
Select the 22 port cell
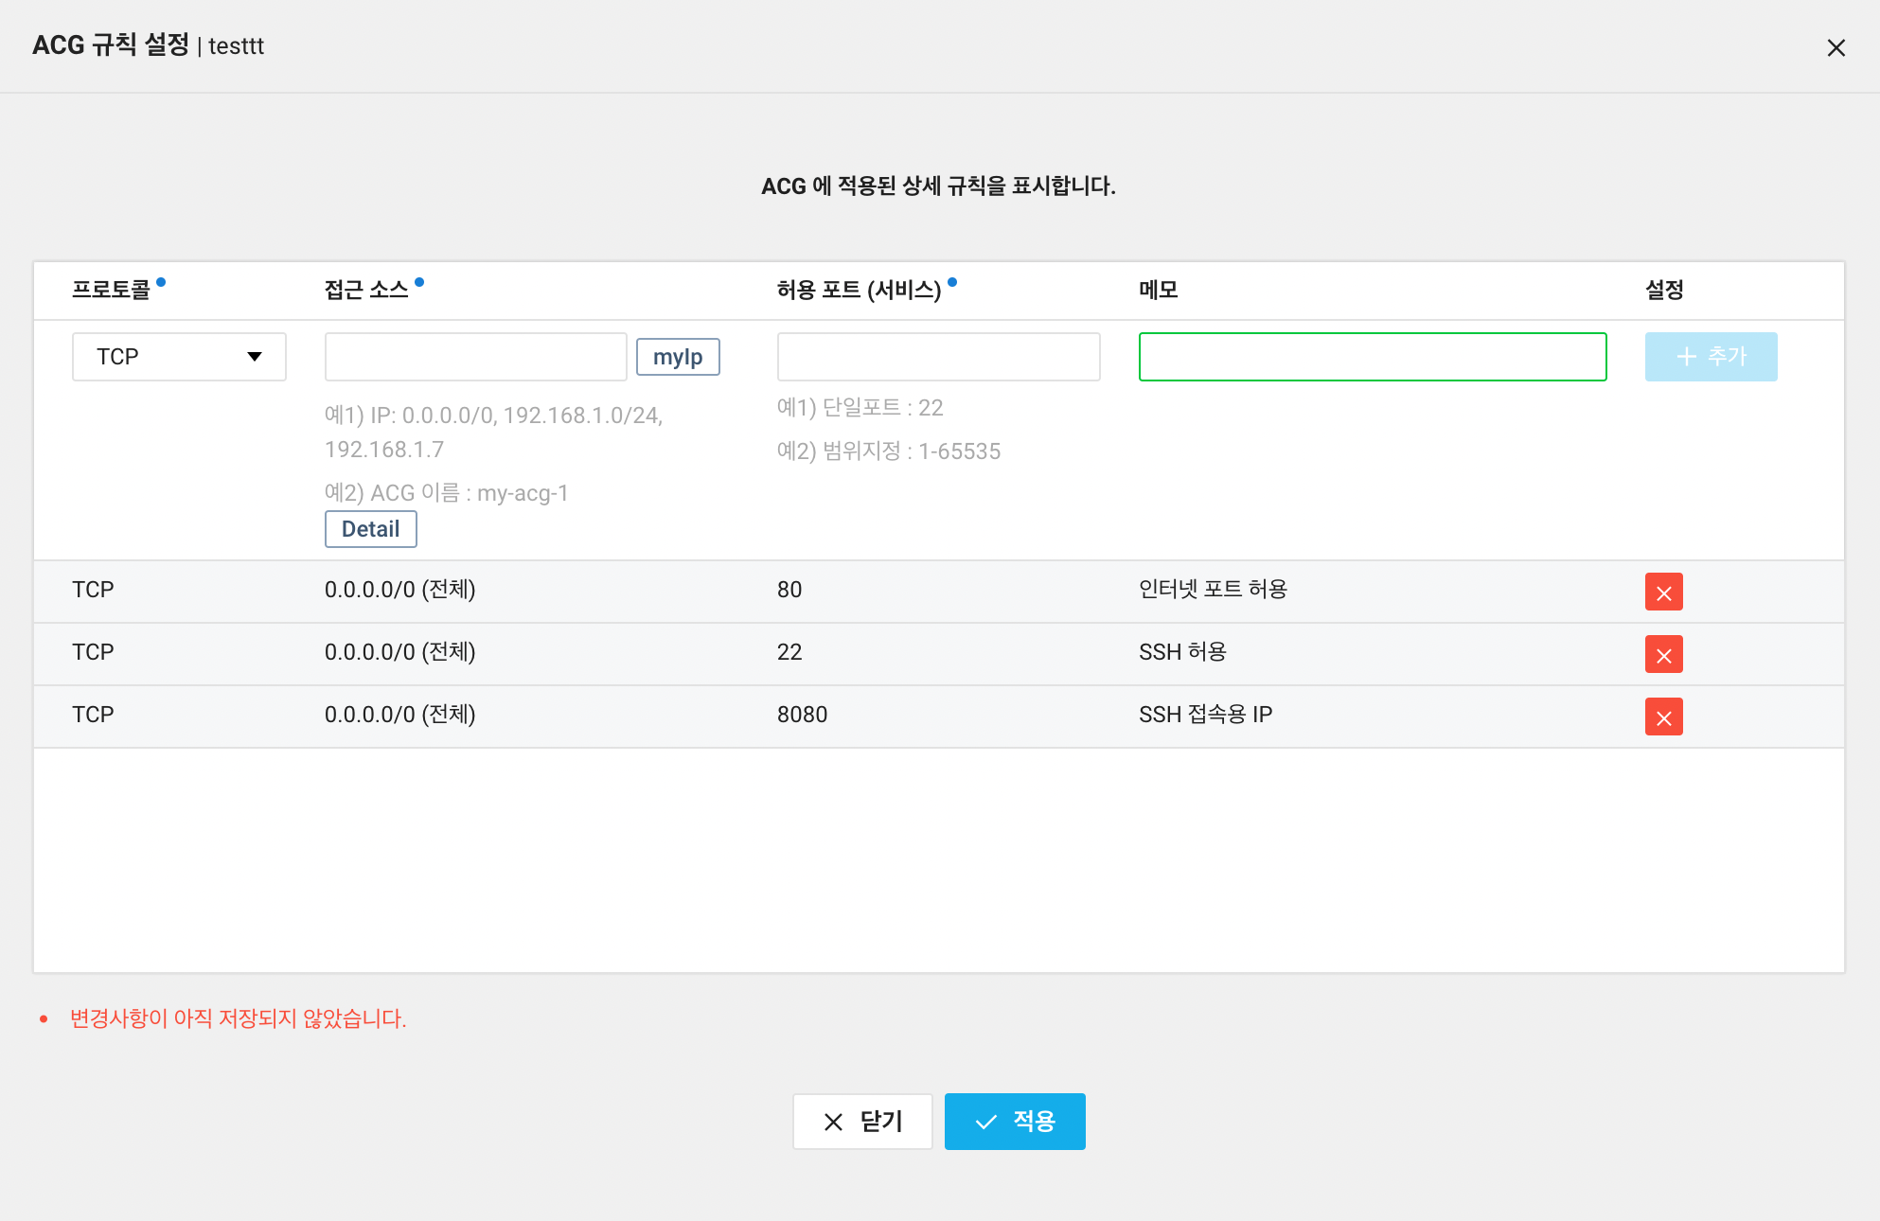[789, 652]
